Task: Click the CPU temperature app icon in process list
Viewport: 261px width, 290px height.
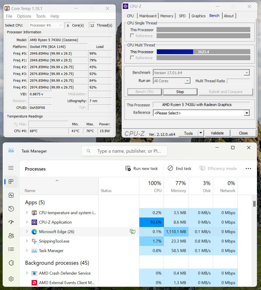Action: pos(34,213)
